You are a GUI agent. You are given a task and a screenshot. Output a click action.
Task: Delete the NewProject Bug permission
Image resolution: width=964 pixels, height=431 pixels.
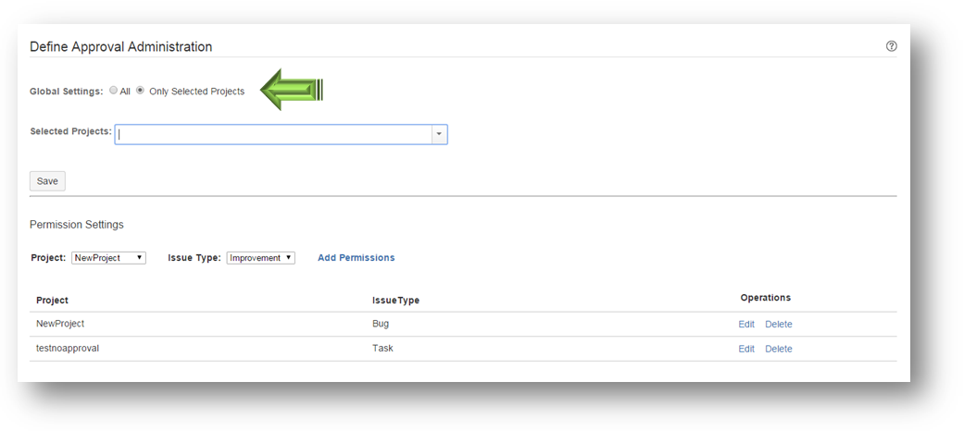point(778,325)
